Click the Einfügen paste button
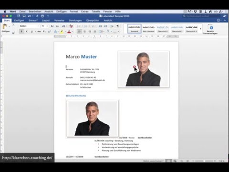The width and height of the screenshot is (229, 172). (6, 28)
